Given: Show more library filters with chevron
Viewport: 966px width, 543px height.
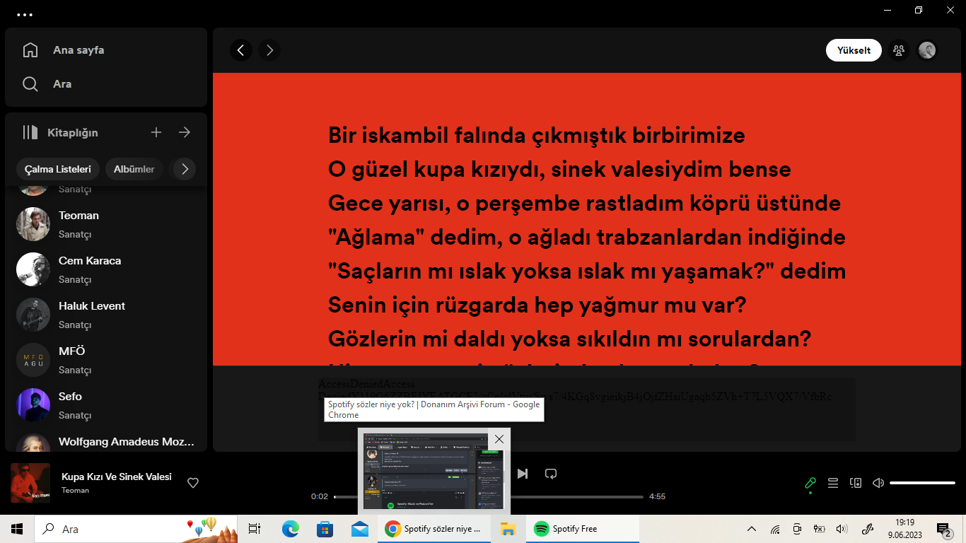Looking at the screenshot, I should 185,169.
